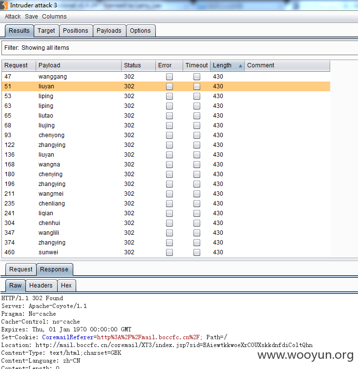Image resolution: width=358 pixels, height=369 pixels.
Task: Toggle Error checkbox for request 47 wanggang
Action: tap(169, 77)
